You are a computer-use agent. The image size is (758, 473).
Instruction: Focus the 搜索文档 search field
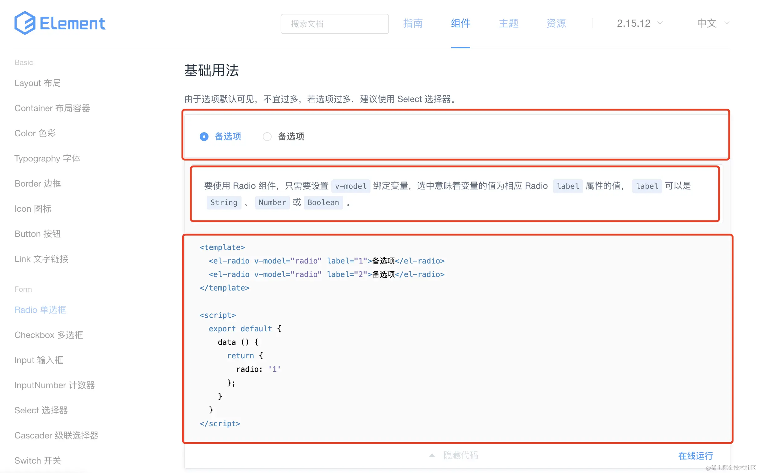(x=334, y=24)
